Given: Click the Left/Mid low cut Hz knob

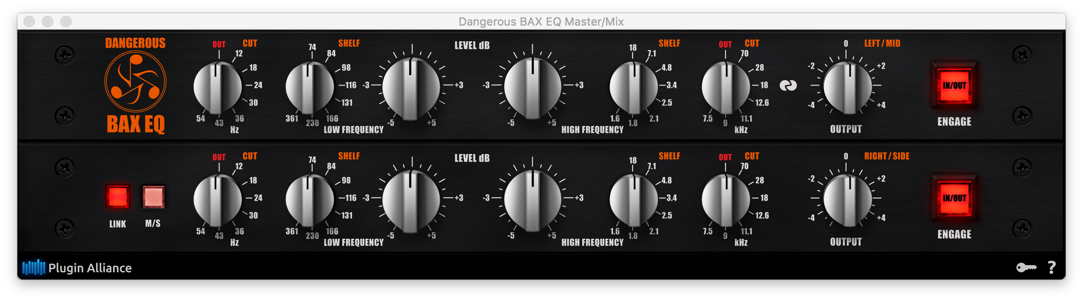Looking at the screenshot, I should [x=218, y=88].
